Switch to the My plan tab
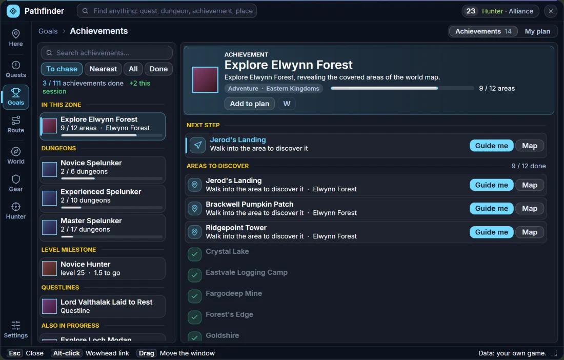 coord(537,31)
